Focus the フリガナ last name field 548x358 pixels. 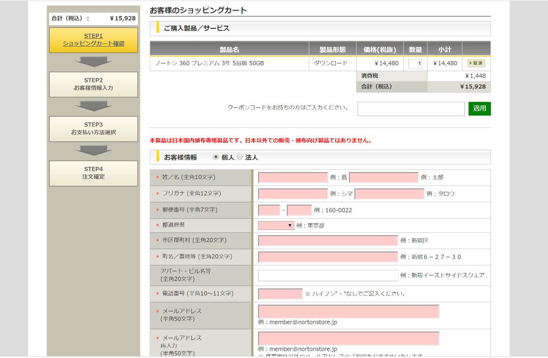293,194
